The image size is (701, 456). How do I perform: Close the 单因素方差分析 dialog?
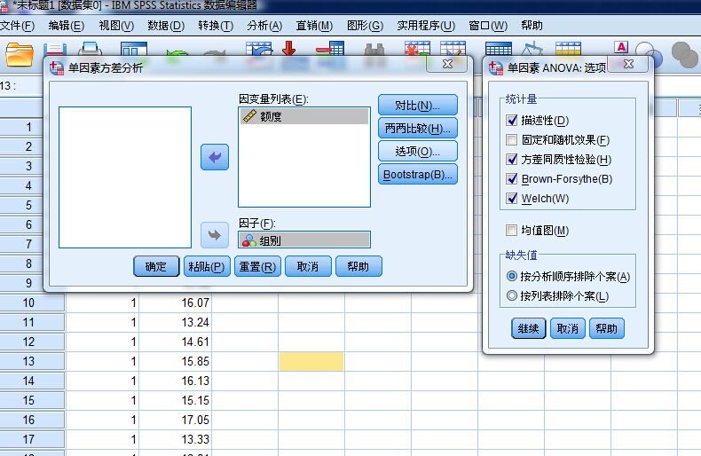point(447,64)
